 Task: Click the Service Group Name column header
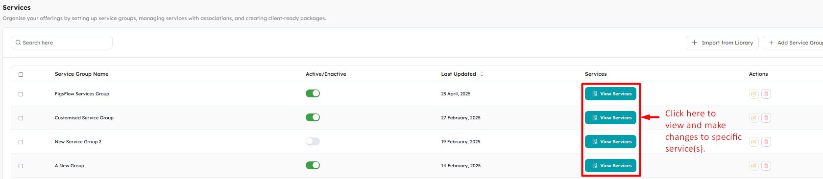pos(82,74)
